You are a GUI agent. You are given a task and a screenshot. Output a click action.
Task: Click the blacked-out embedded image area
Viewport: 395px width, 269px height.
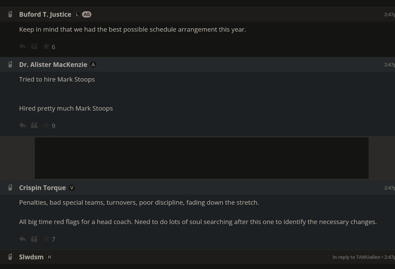[x=201, y=158]
